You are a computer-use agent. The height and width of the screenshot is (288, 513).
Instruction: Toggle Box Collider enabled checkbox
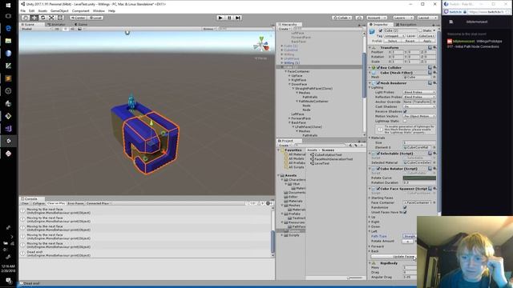pos(378,67)
